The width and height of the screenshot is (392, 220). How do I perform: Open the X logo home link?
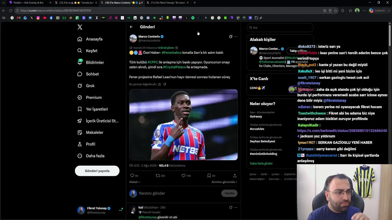coord(80,27)
